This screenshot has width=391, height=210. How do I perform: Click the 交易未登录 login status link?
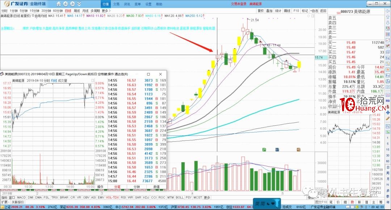(x=239, y=4)
